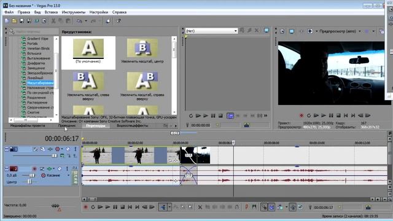This screenshot has width=393, height=221.
Task: Open the Инструменты menu
Action: (74, 12)
